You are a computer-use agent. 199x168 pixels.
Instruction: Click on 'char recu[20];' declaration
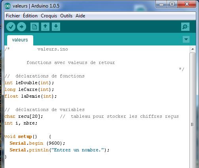[x=24, y=117]
